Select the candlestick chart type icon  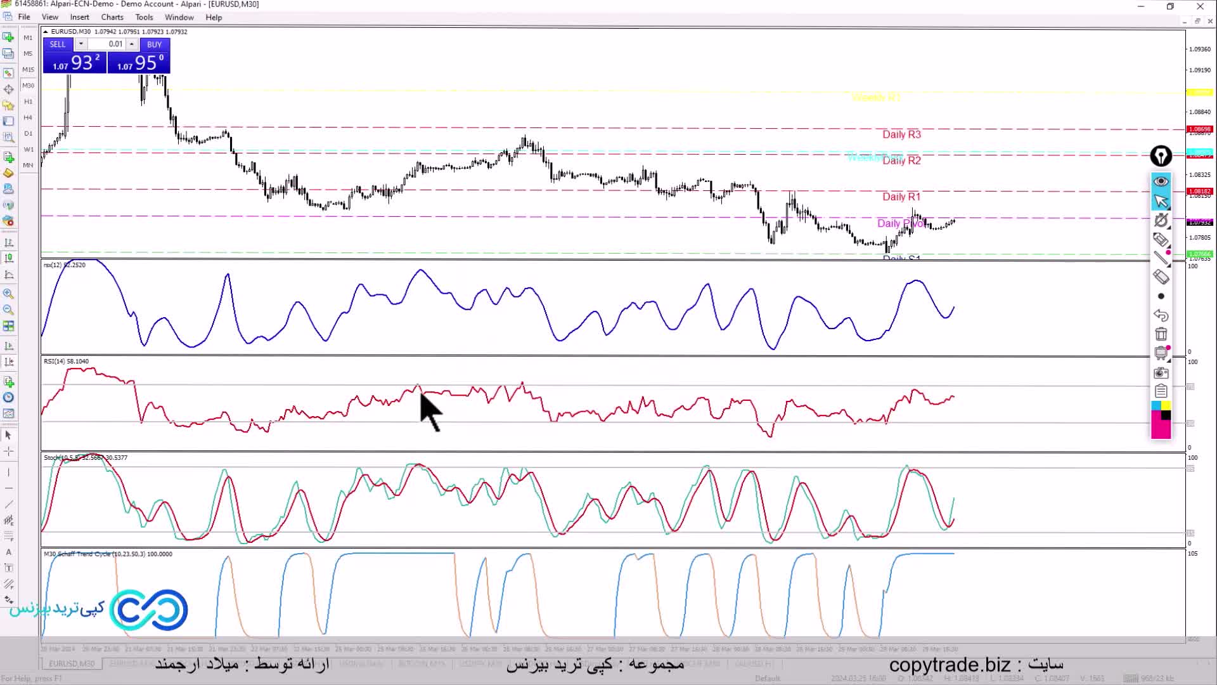(9, 258)
